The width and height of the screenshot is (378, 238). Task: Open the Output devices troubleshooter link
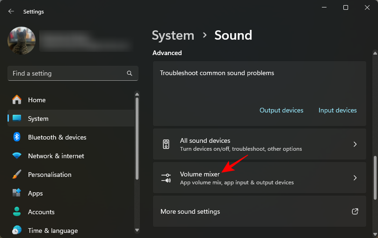[x=281, y=111]
